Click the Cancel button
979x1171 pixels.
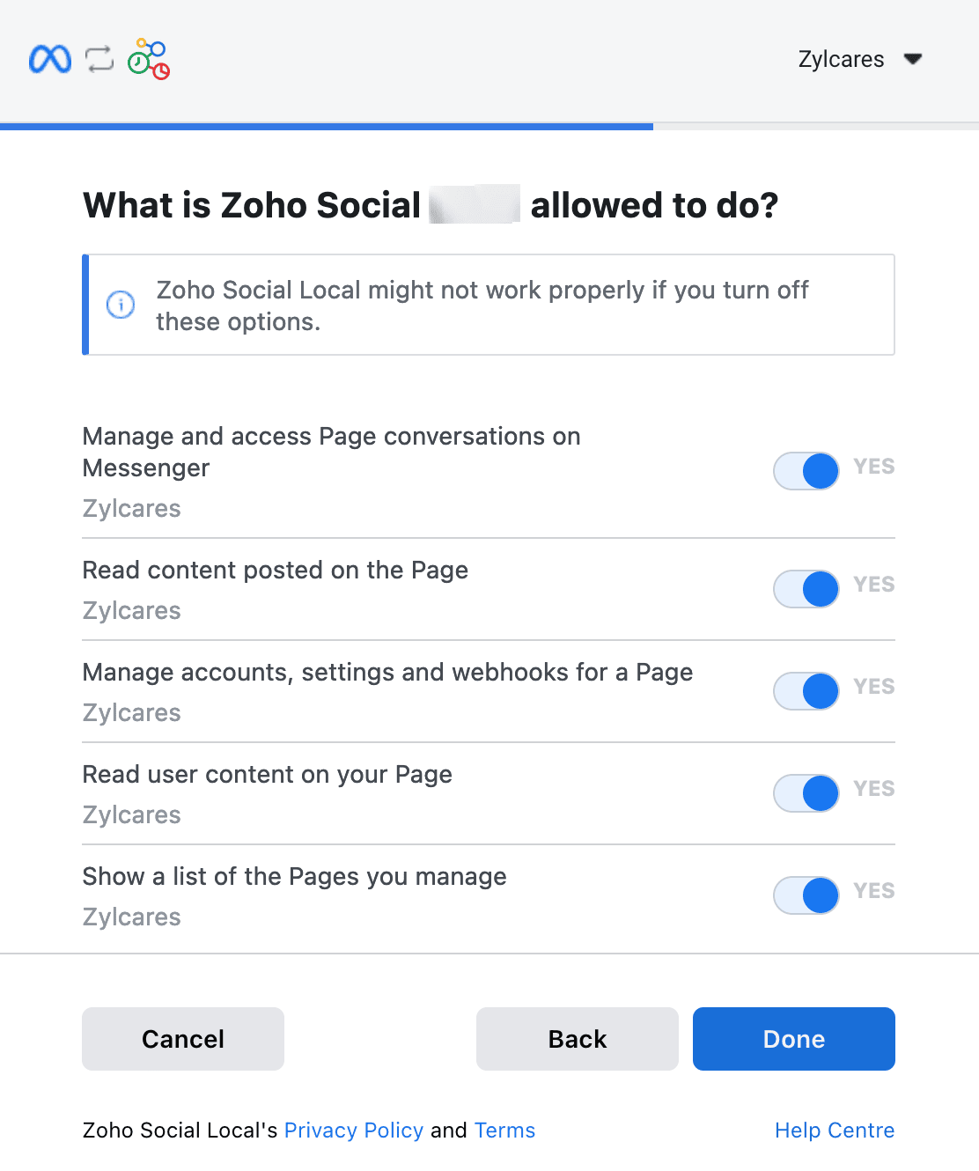[183, 1039]
